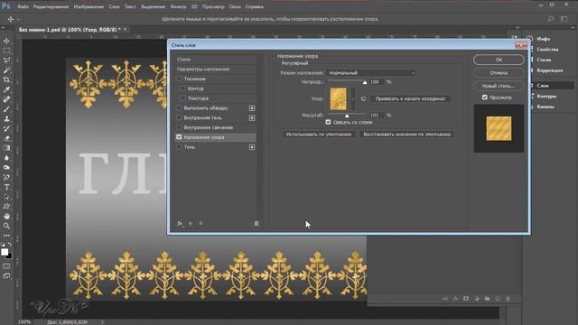Screen dimensions: 578x325
Task: Confirm the dialog with OK
Action: pyautogui.click(x=499, y=60)
